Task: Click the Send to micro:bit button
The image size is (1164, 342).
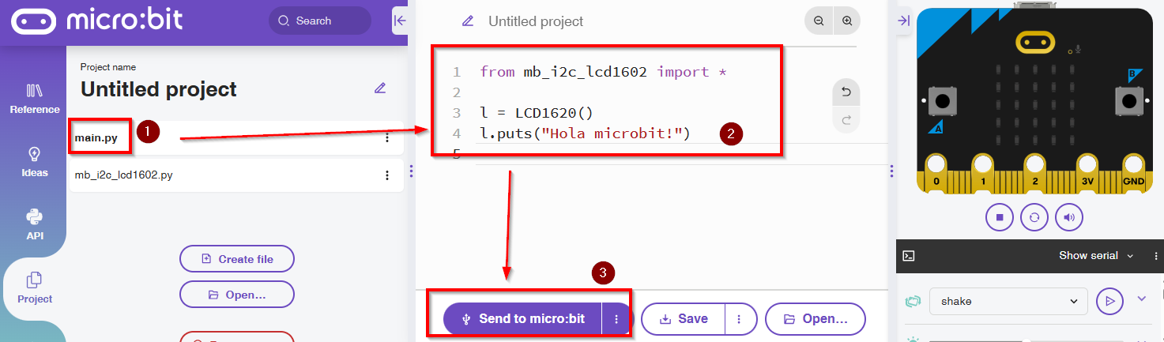Action: pyautogui.click(x=522, y=319)
